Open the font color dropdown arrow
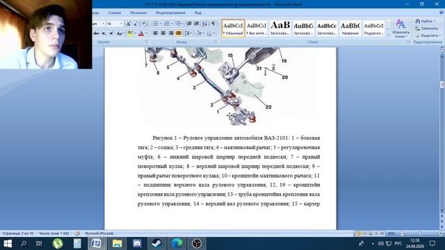This screenshot has width=445, height=250. (146, 33)
